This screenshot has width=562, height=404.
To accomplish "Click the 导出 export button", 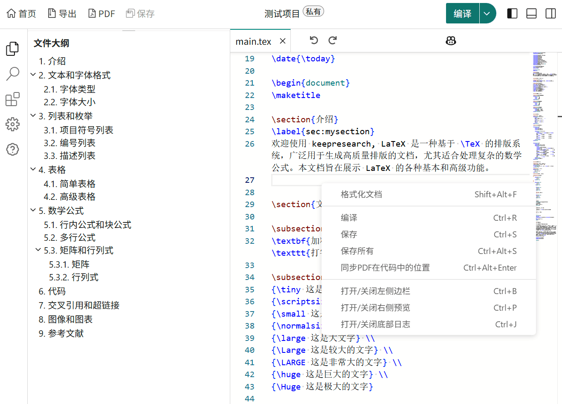I will click(62, 14).
